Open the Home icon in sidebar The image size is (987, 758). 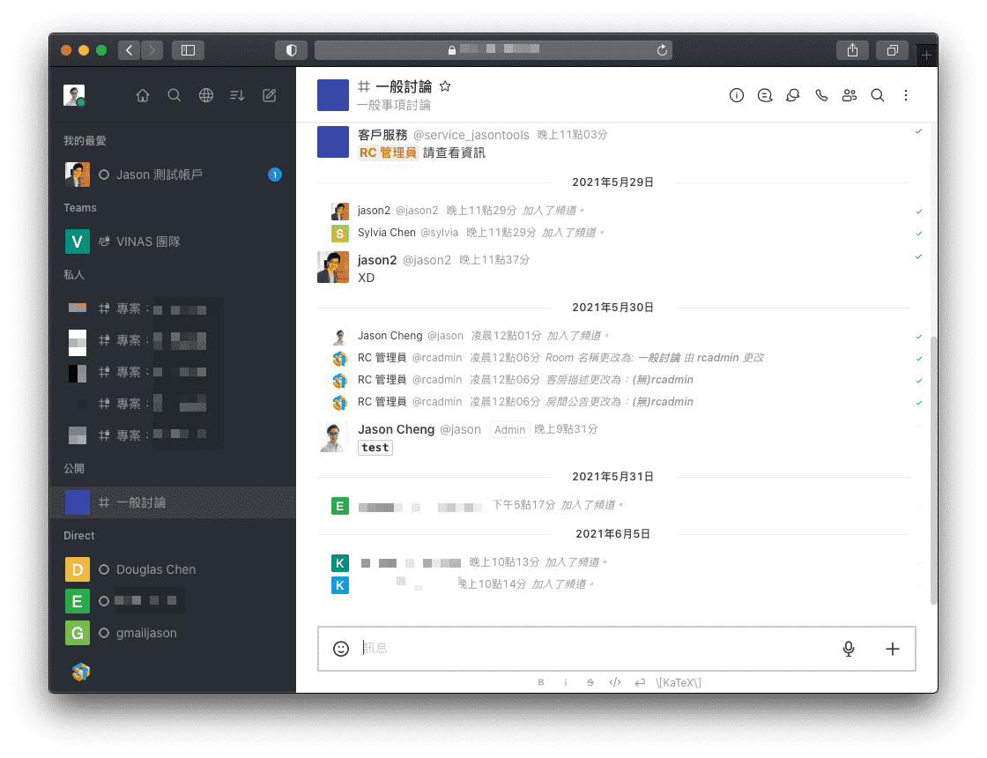(x=143, y=95)
